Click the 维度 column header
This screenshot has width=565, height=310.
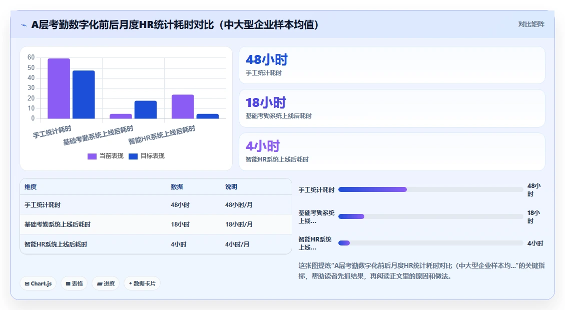[x=31, y=187]
